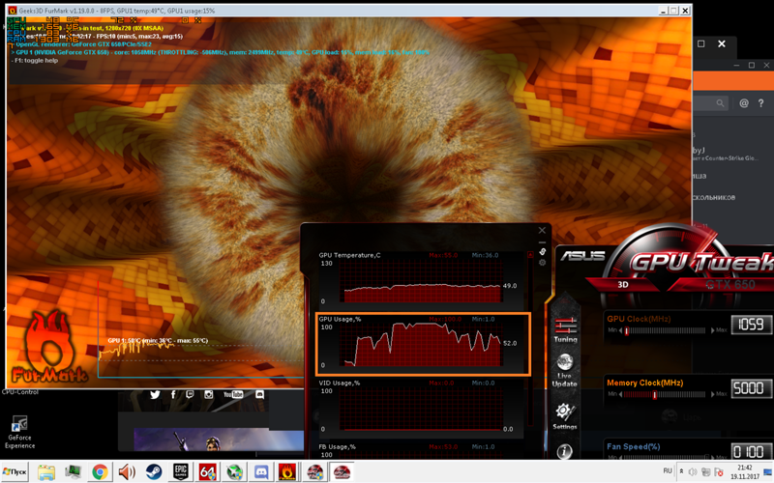Click the GPU Temperature graph

click(421, 282)
